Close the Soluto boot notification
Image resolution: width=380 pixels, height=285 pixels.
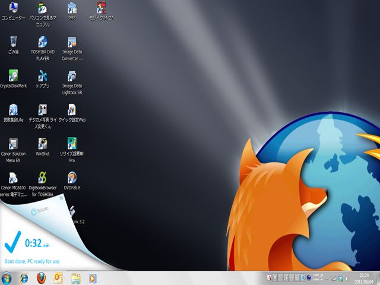[61, 198]
